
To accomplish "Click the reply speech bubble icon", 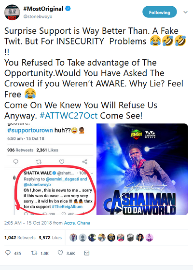I will point(8,253).
